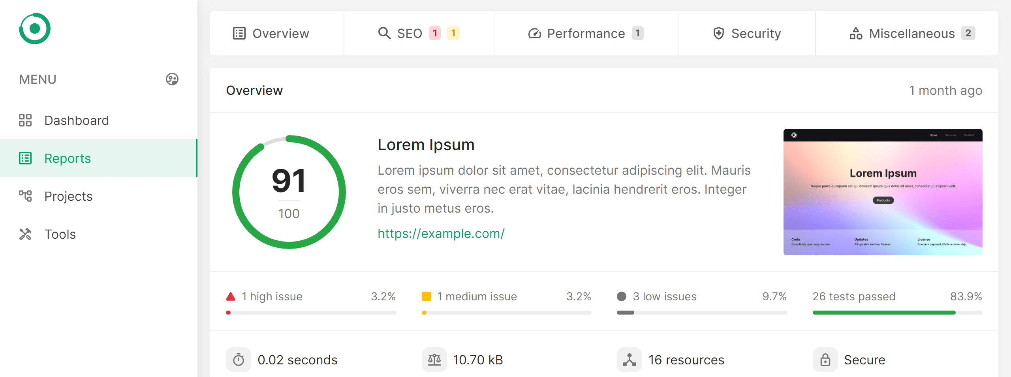Switch to the Overview tab
The width and height of the screenshot is (1011, 377).
pos(271,33)
